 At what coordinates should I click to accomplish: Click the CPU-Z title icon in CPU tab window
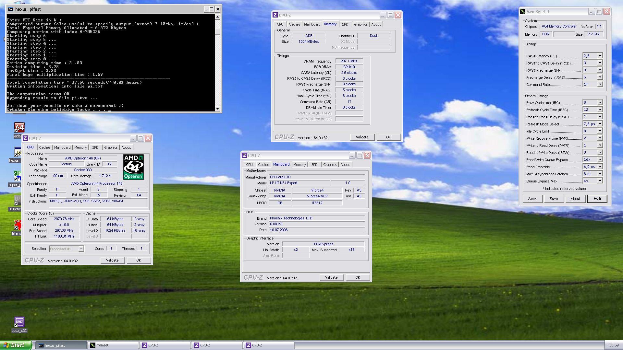click(x=25, y=138)
